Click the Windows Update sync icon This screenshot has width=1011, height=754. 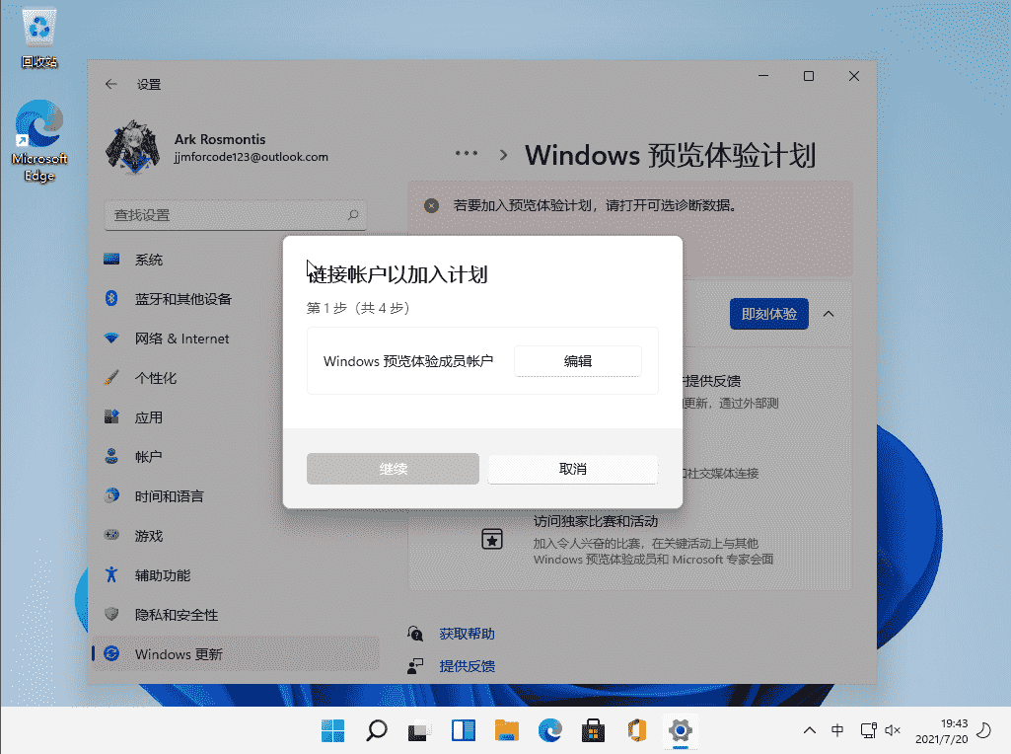pyautogui.click(x=111, y=654)
